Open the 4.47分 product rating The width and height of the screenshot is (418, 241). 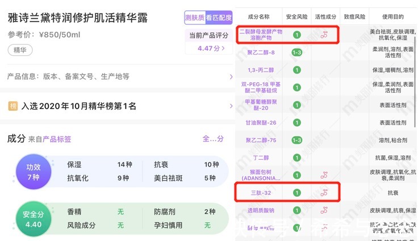coord(211,48)
